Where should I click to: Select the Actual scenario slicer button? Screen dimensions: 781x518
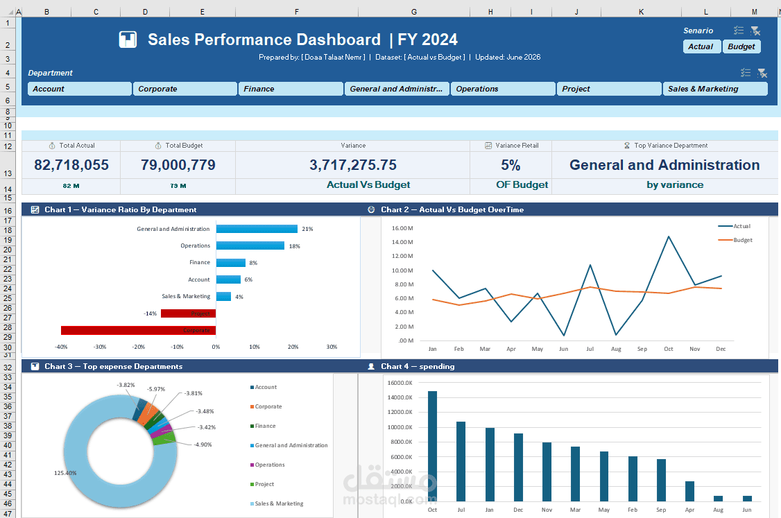[701, 46]
